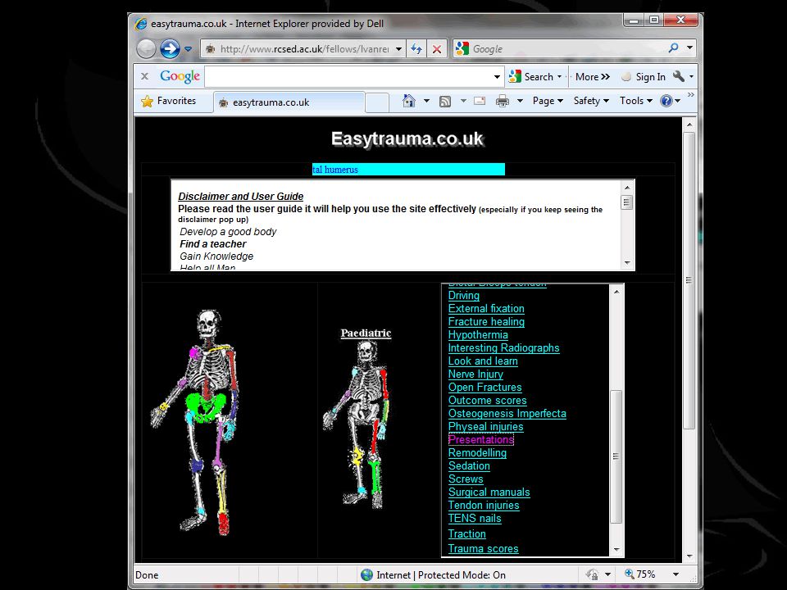Open the TENS nails link
The height and width of the screenshot is (590, 787).
475,518
